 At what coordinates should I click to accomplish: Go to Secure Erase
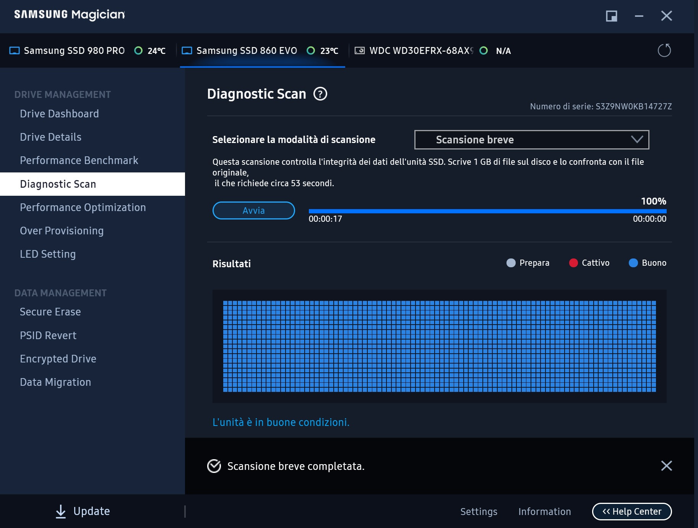[50, 312]
